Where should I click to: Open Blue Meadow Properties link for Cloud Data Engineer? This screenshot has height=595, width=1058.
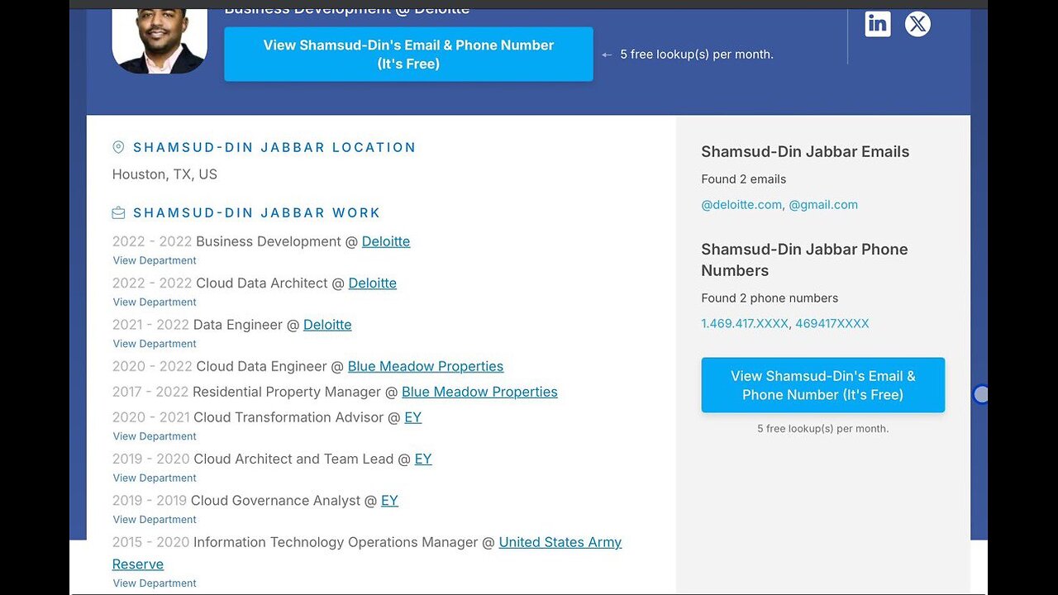tap(426, 366)
